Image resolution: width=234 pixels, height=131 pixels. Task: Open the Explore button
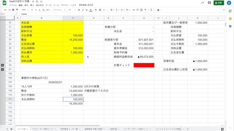click(222, 129)
